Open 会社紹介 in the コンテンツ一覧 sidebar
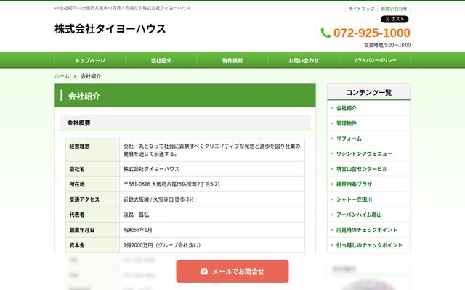Image resolution: width=465 pixels, height=290 pixels. click(x=347, y=108)
